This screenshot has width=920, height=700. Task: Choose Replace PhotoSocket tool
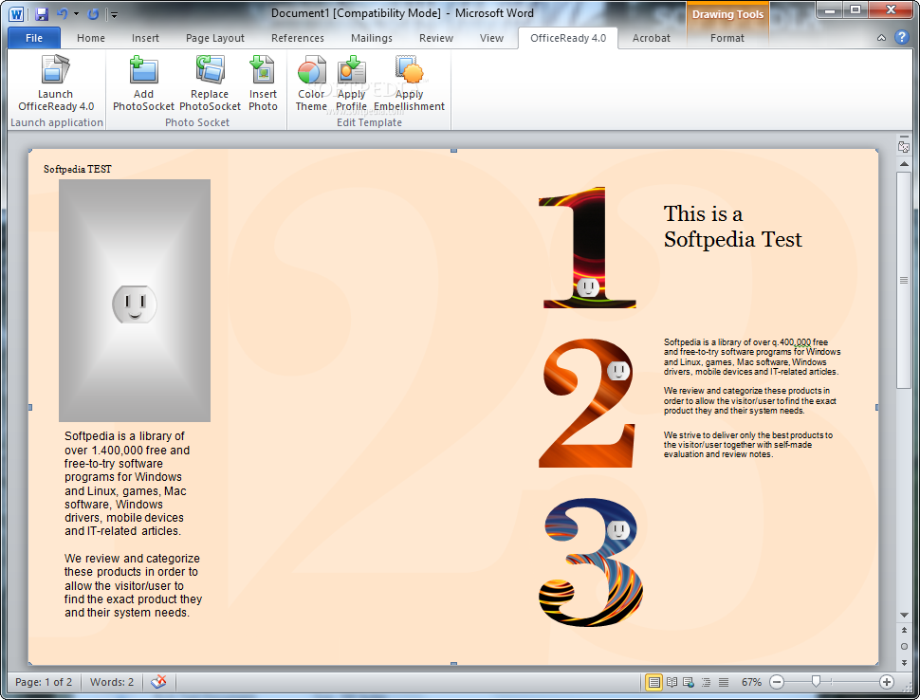click(x=210, y=83)
